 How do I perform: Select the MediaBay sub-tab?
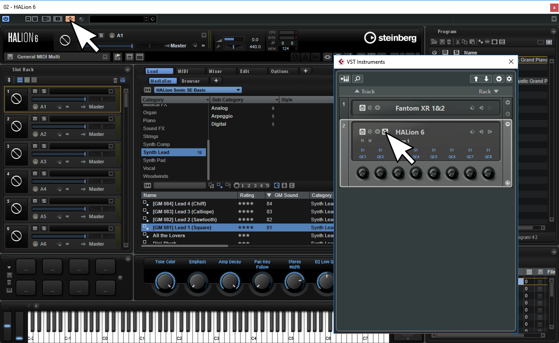[x=163, y=81]
